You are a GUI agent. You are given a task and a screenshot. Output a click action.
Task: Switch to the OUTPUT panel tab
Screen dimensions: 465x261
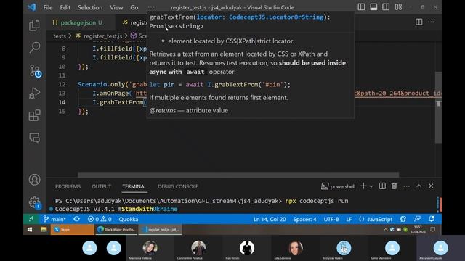(101, 186)
